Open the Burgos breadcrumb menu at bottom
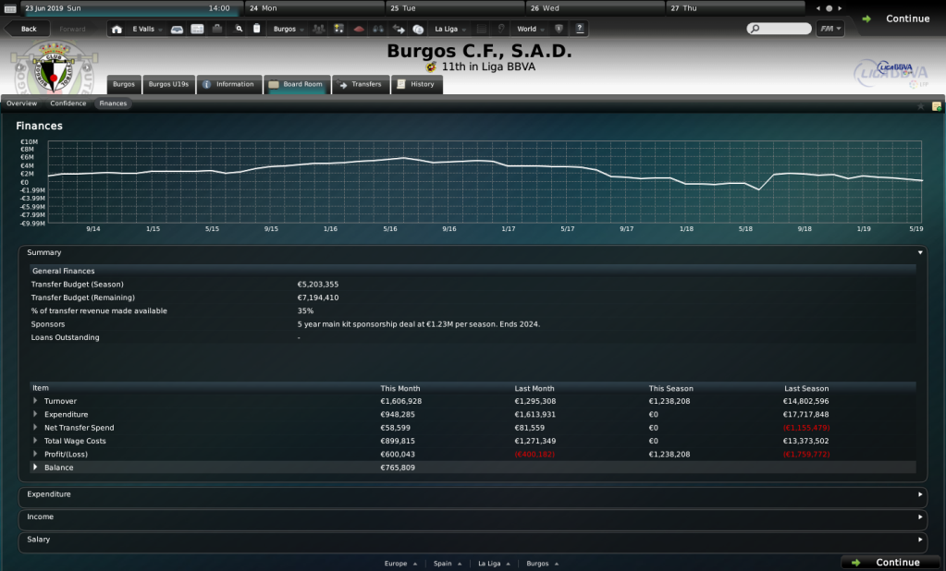 click(543, 564)
